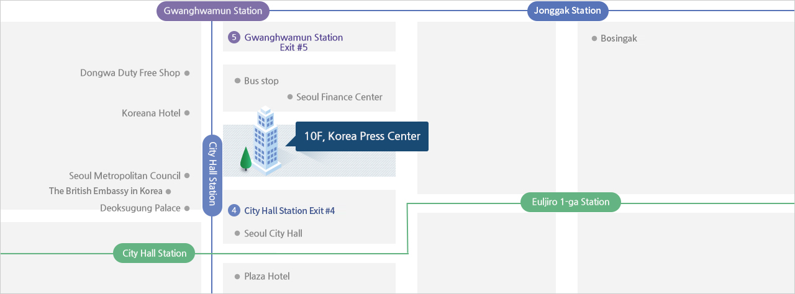Viewport: 795px width, 294px height.
Task: Click the dot marker beside Seoul Metropolitan Council
Action: (187, 176)
